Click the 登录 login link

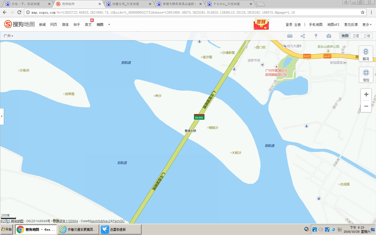click(x=289, y=24)
